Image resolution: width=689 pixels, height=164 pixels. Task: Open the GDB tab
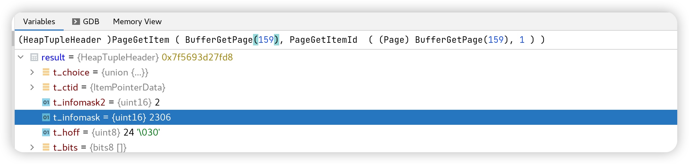(x=91, y=22)
